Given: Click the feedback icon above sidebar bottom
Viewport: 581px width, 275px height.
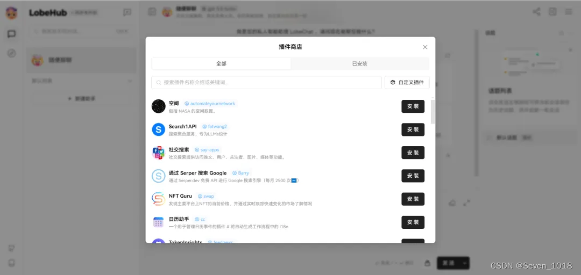Looking at the screenshot, I should click(11, 248).
